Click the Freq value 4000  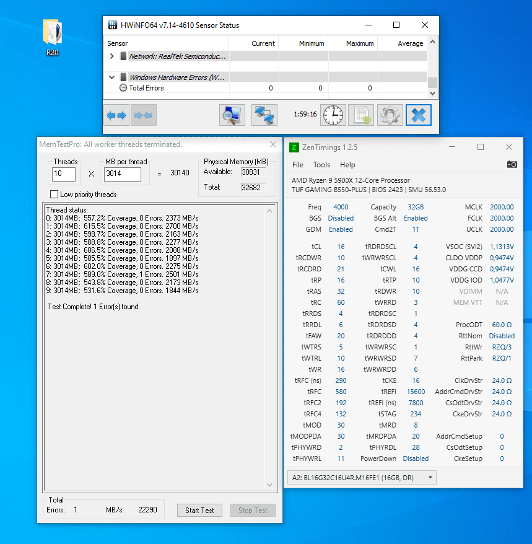[341, 207]
